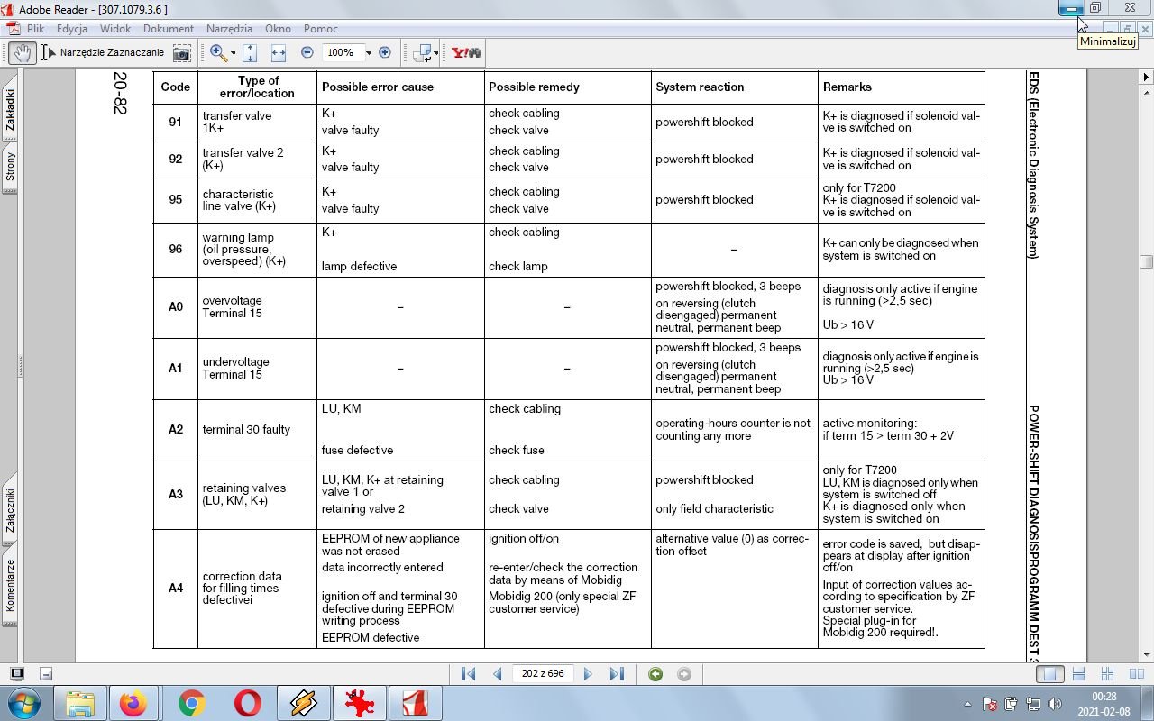Click the Yahoo search binoculars icon
Viewport: 1154px width, 721px height.
pyautogui.click(x=466, y=53)
